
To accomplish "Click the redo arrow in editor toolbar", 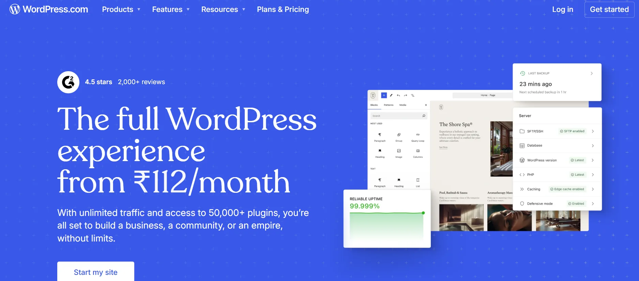I will 406,95.
